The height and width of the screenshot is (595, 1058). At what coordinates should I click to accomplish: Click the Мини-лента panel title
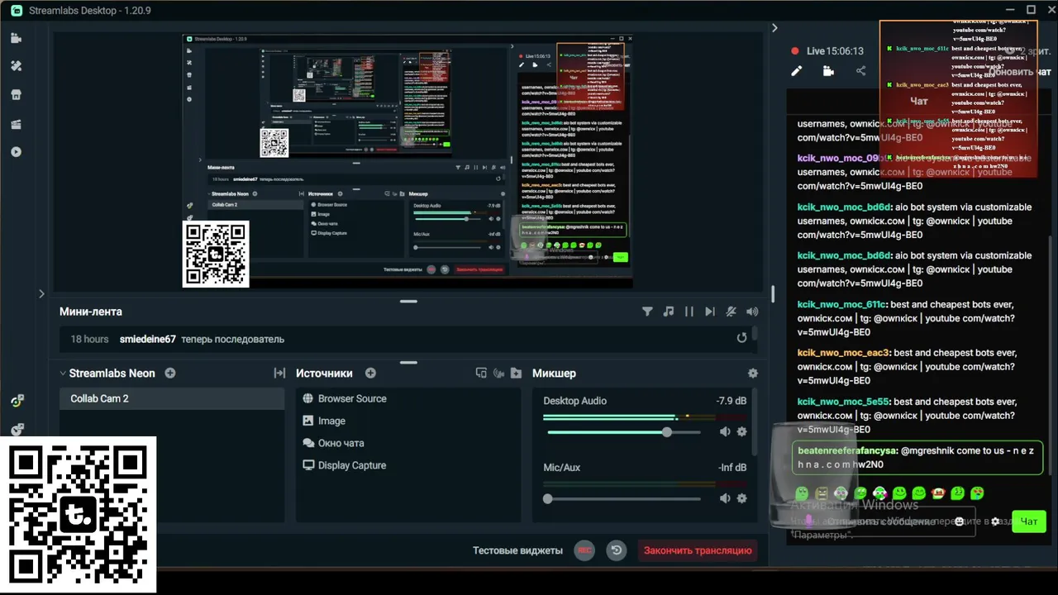pos(91,312)
